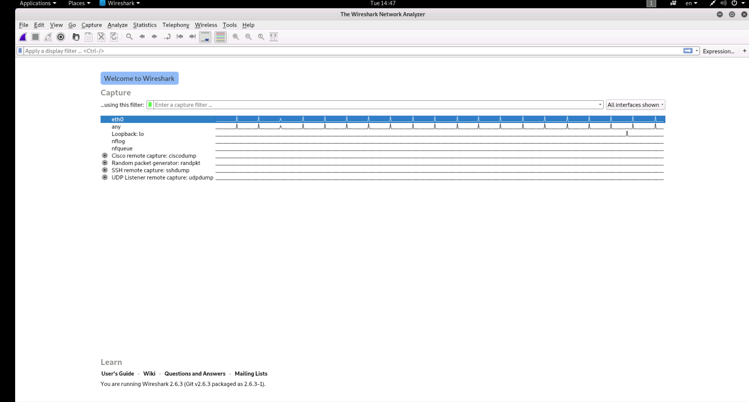Image resolution: width=749 pixels, height=402 pixels.
Task: Open the en keyboard layout dropdown
Action: tap(691, 3)
